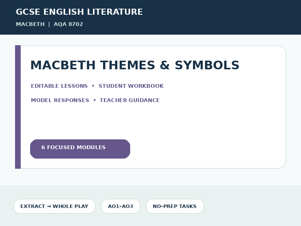This screenshot has width=301, height=226.
Task: Click the GCSE English Literature header
Action: coord(79,12)
